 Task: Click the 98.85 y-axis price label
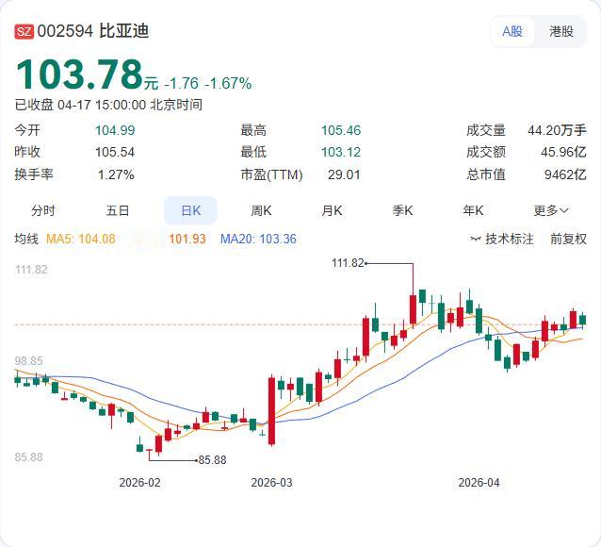[29, 361]
